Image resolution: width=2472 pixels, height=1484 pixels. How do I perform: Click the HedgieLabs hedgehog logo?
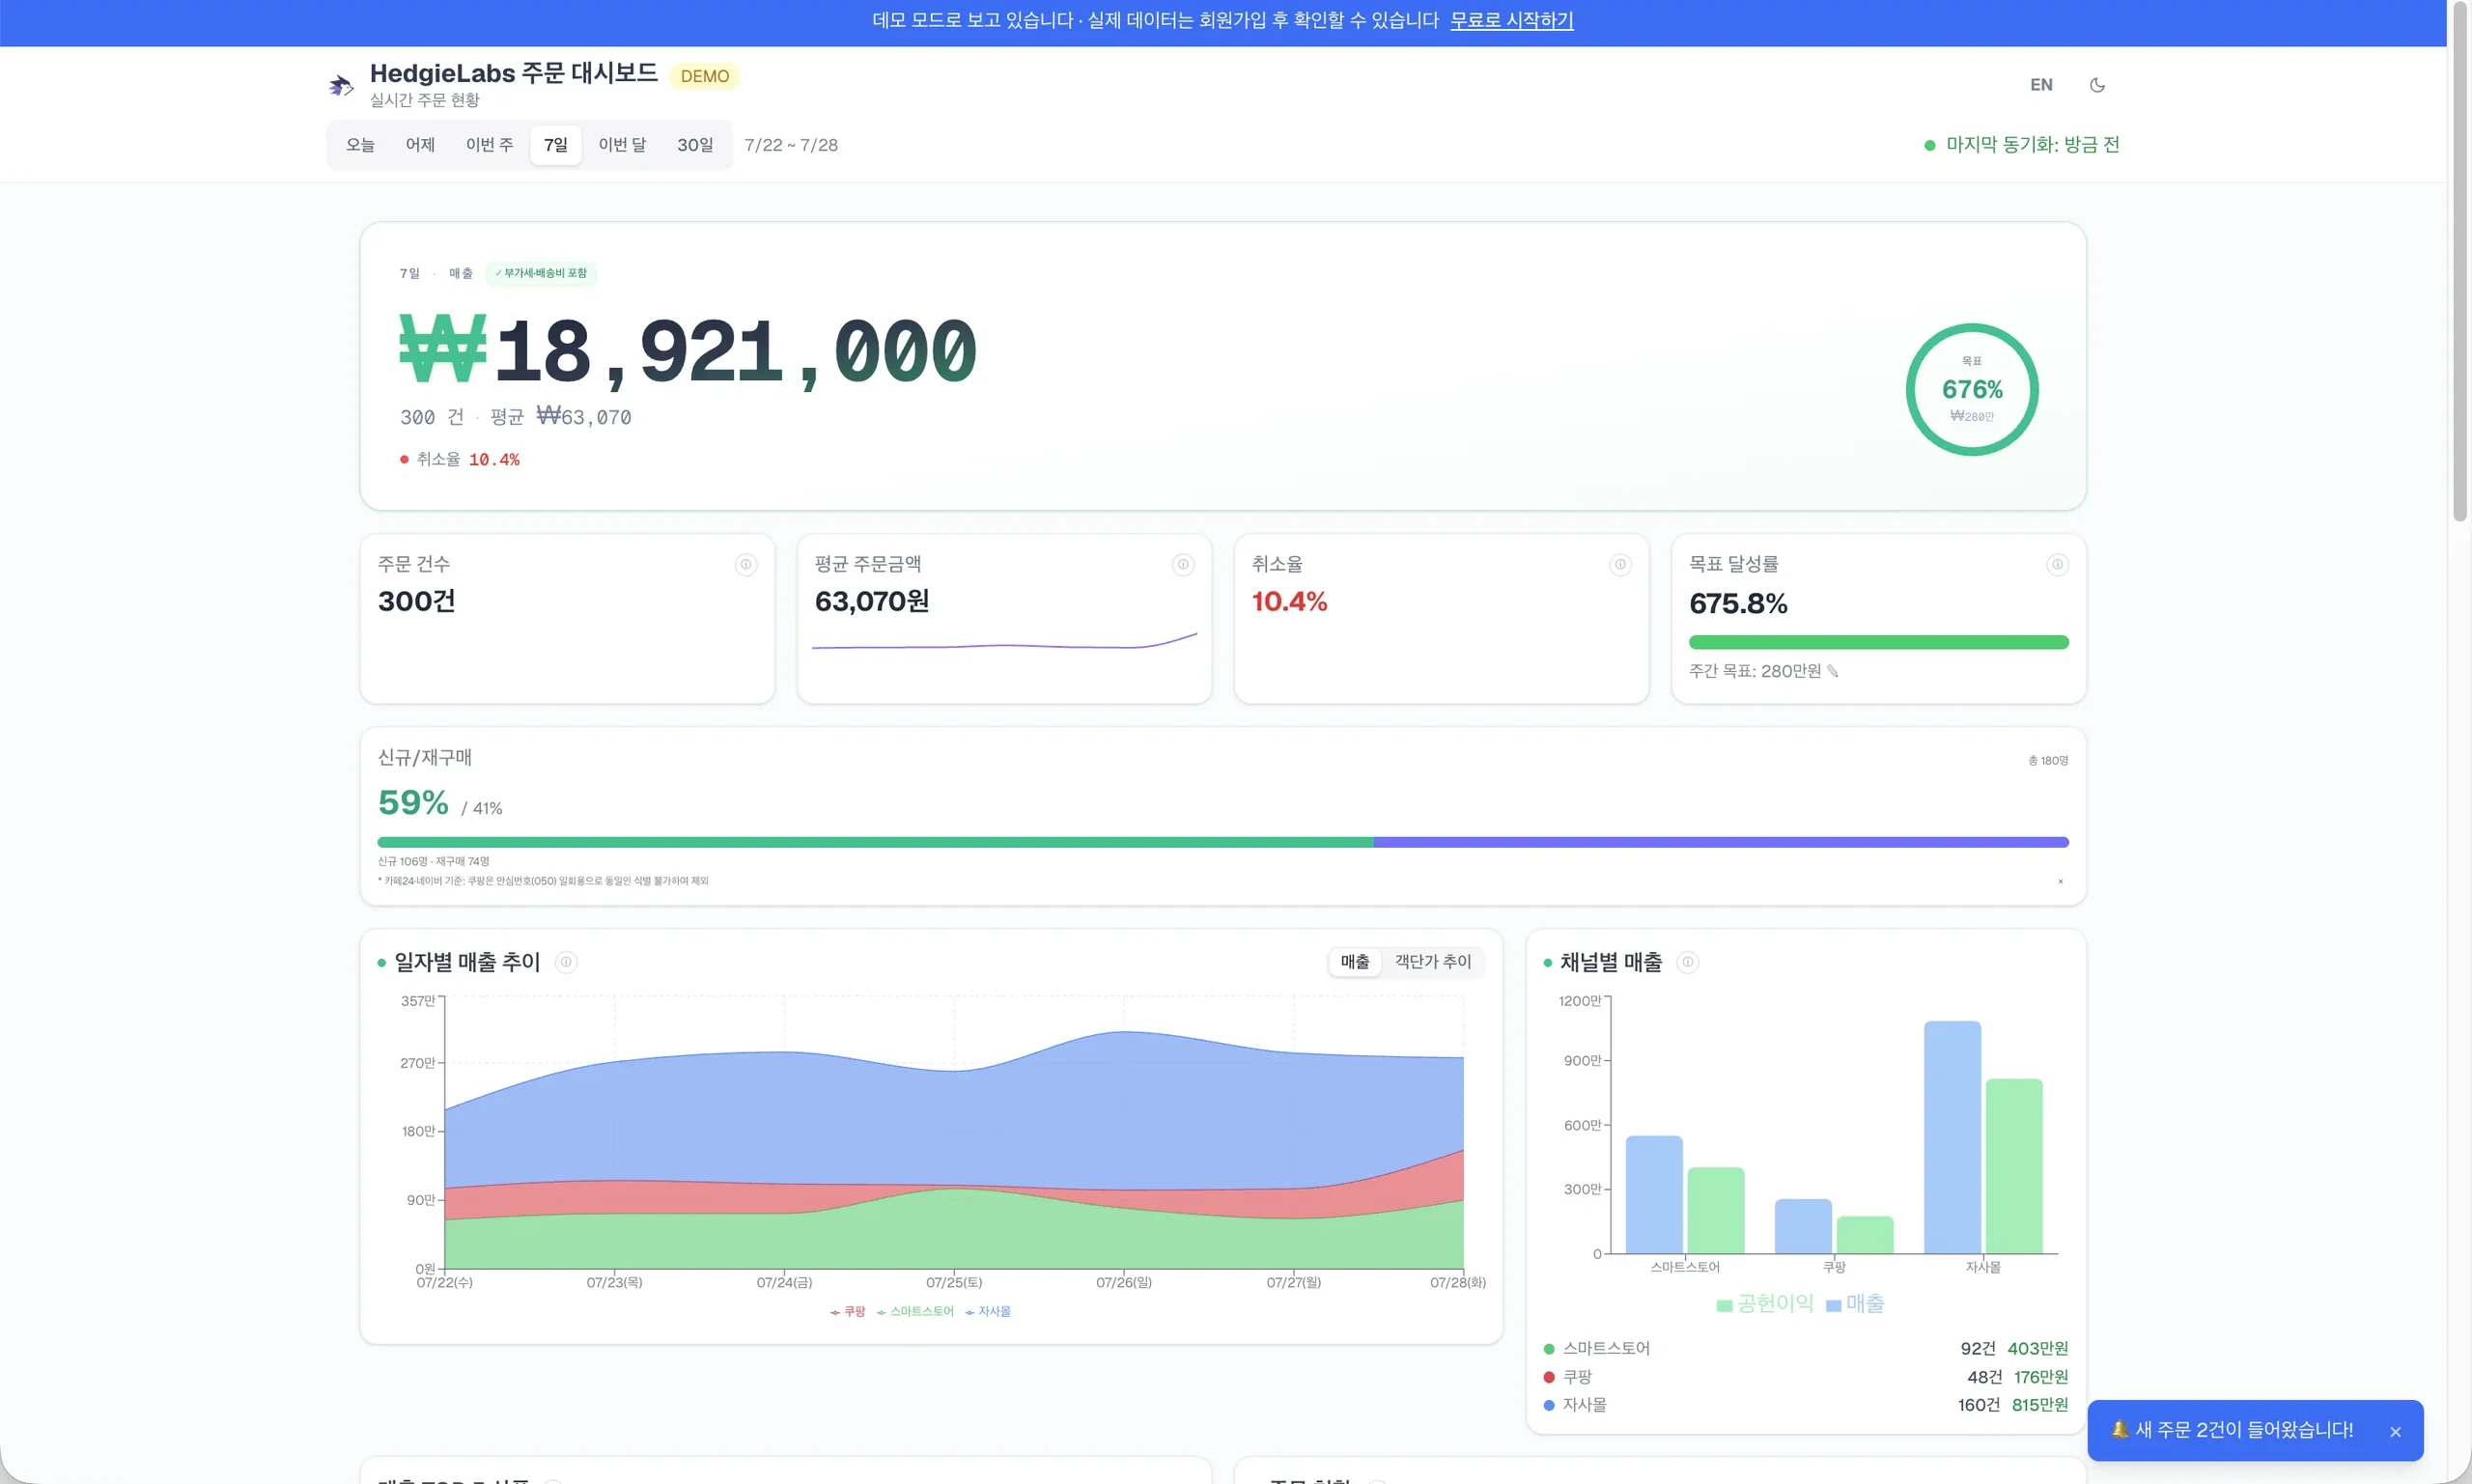341,86
